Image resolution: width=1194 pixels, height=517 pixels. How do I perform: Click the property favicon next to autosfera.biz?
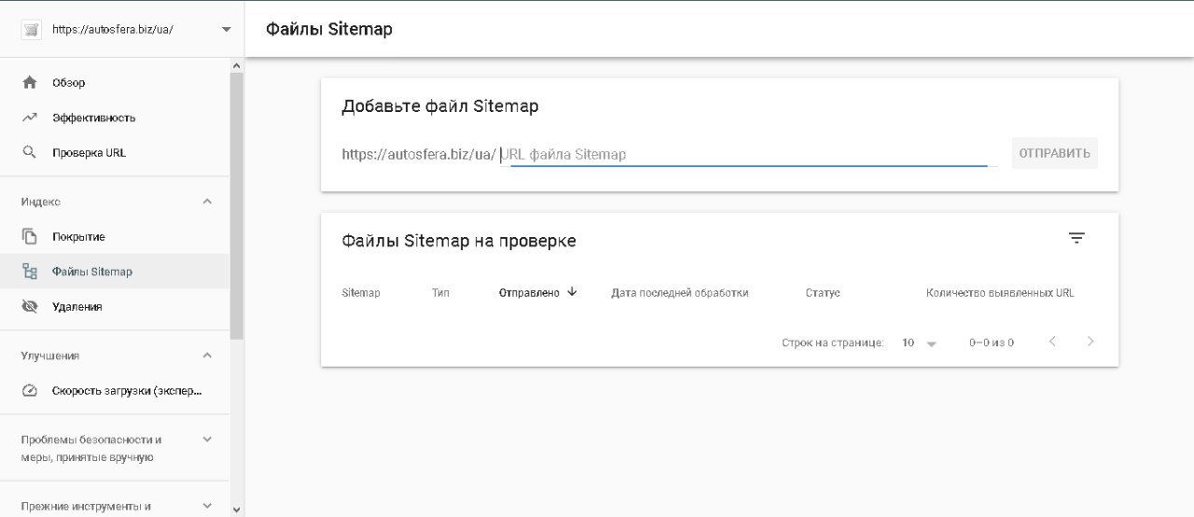32,29
